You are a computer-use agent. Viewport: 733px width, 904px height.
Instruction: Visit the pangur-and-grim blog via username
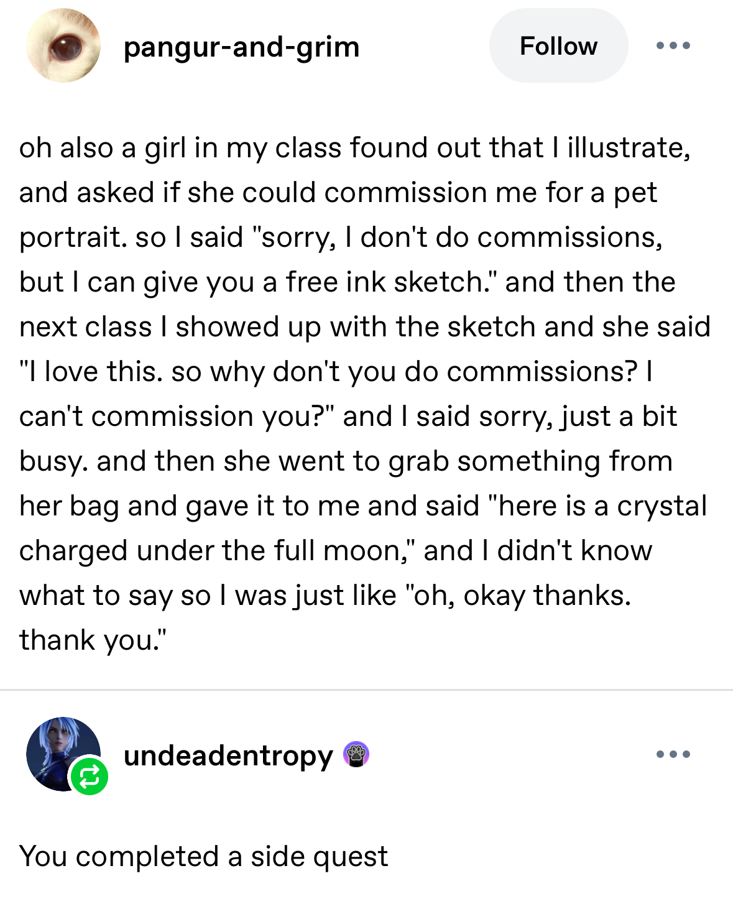(x=241, y=47)
